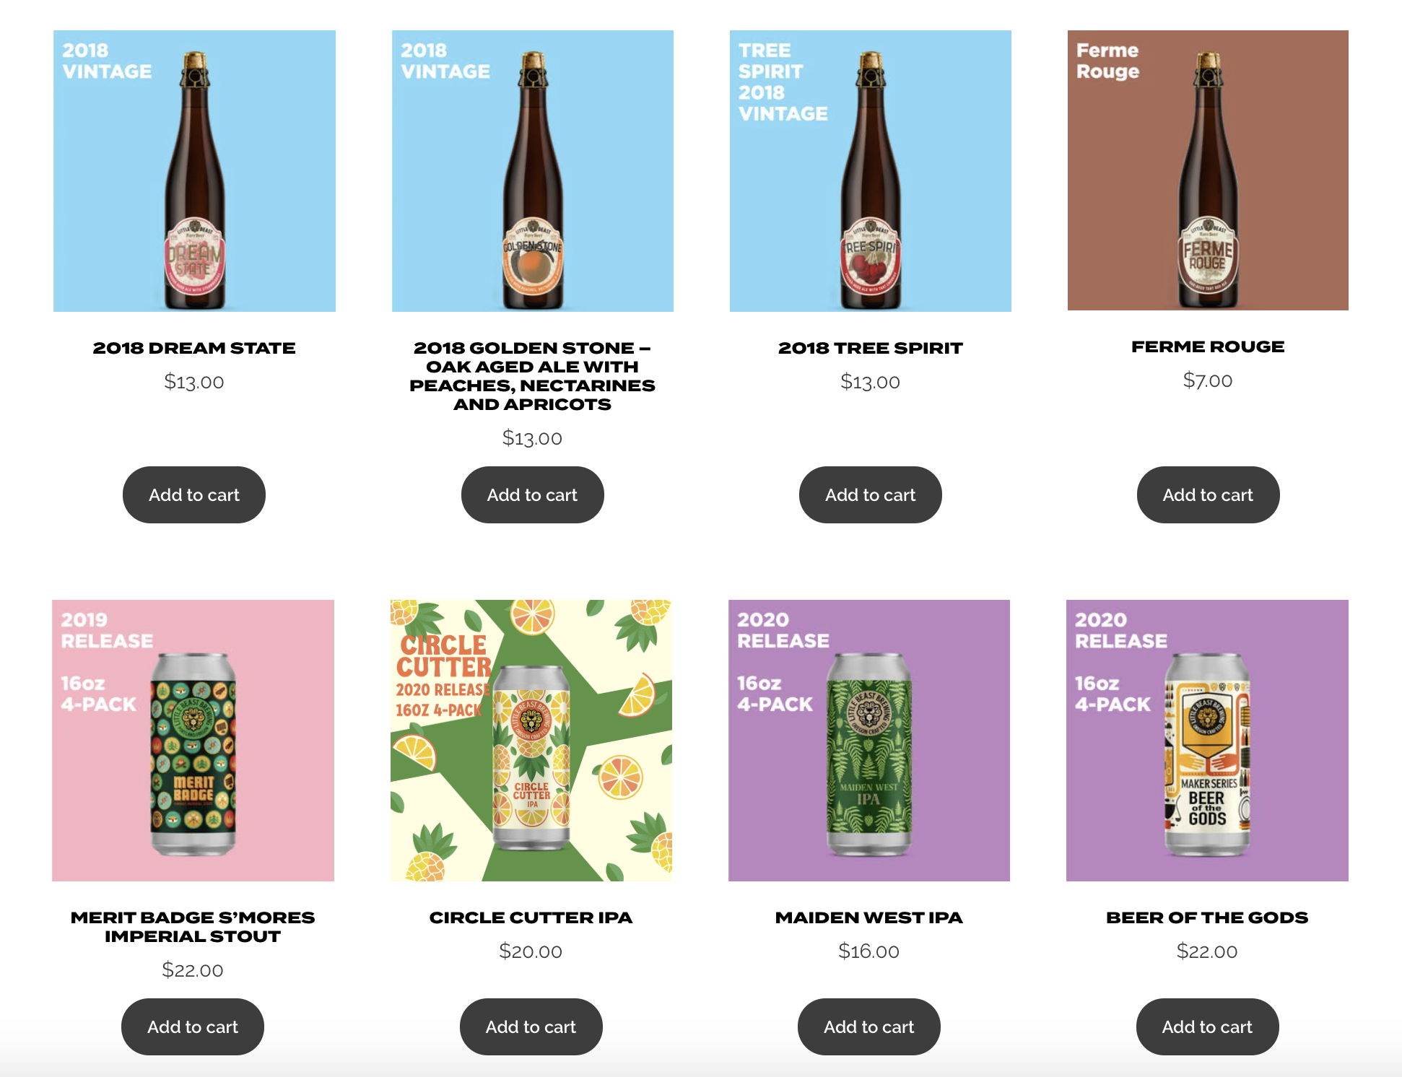Open the Merit Badge can image
The height and width of the screenshot is (1077, 1402).
(x=193, y=741)
